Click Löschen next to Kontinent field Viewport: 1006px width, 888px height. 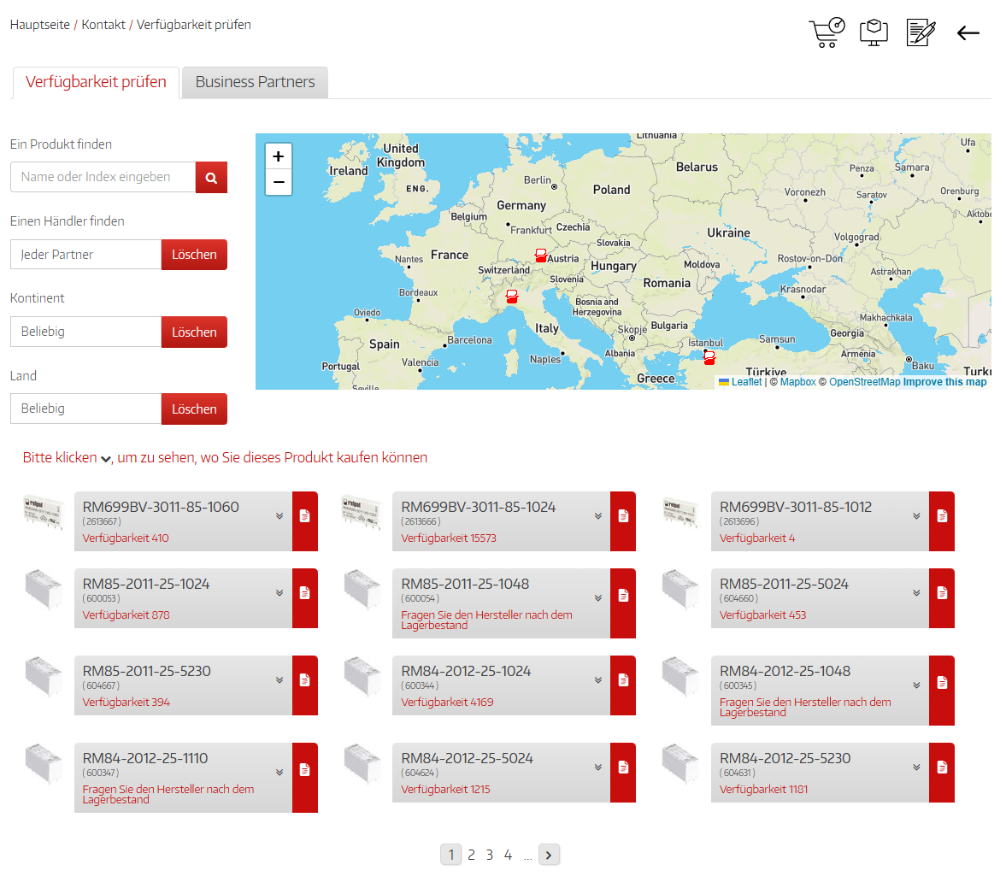pos(194,332)
